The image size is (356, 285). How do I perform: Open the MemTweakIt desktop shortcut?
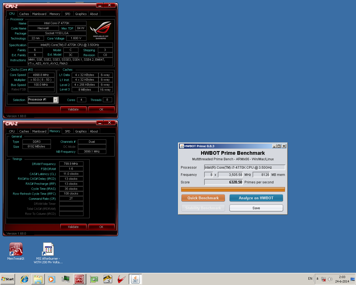[x=16, y=251]
